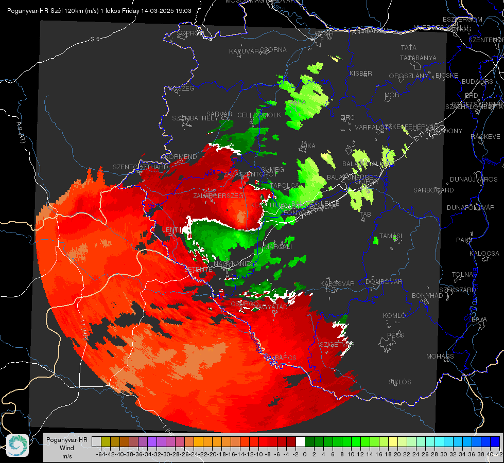Click the TATABANYA city label

tap(418, 58)
